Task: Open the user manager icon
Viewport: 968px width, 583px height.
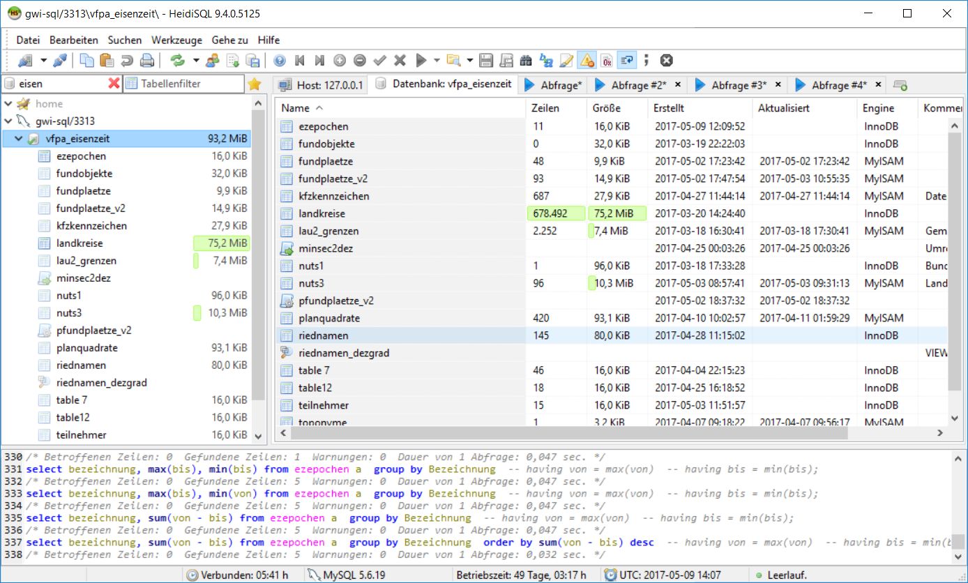Action: [213, 61]
